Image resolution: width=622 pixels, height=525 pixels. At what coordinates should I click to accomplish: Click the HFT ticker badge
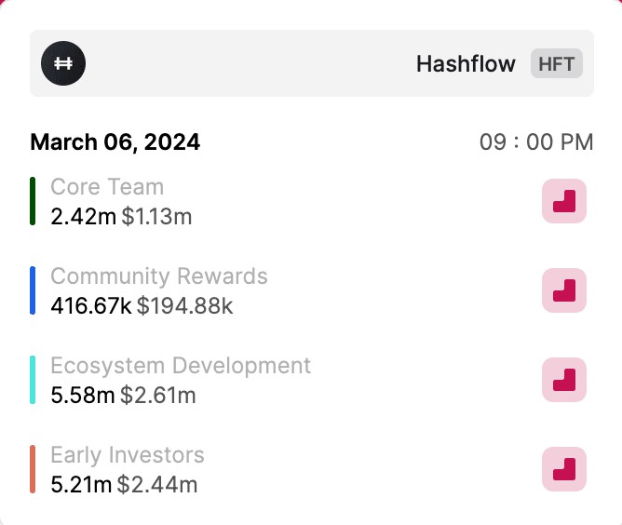click(x=557, y=63)
